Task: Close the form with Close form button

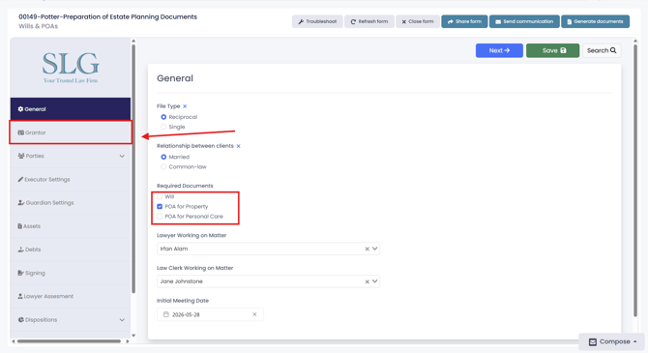Action: tap(418, 21)
